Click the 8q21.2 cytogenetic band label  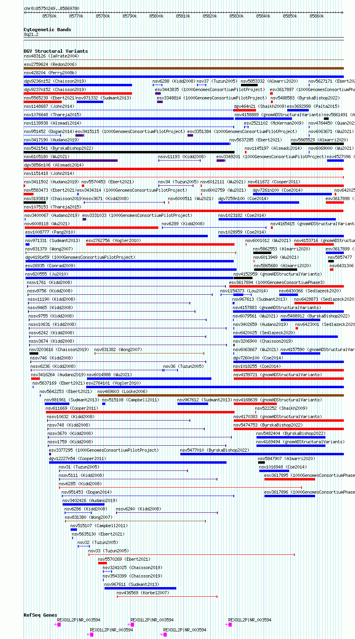(x=31, y=35)
